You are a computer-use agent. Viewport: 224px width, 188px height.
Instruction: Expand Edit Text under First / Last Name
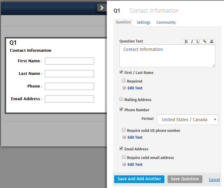point(135,88)
